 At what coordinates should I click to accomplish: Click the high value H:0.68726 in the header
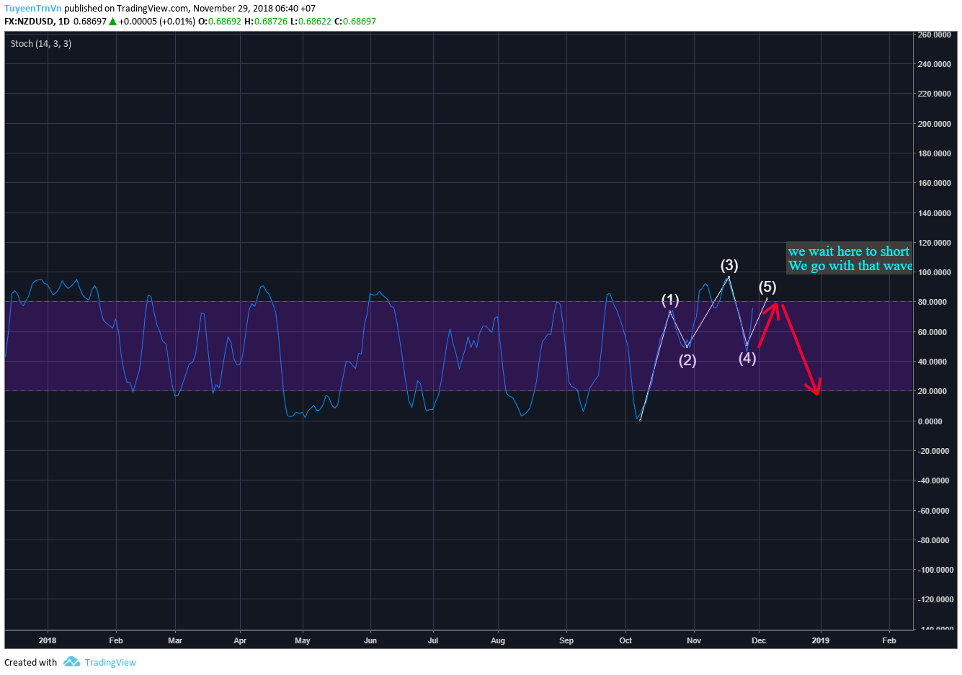pyautogui.click(x=266, y=22)
